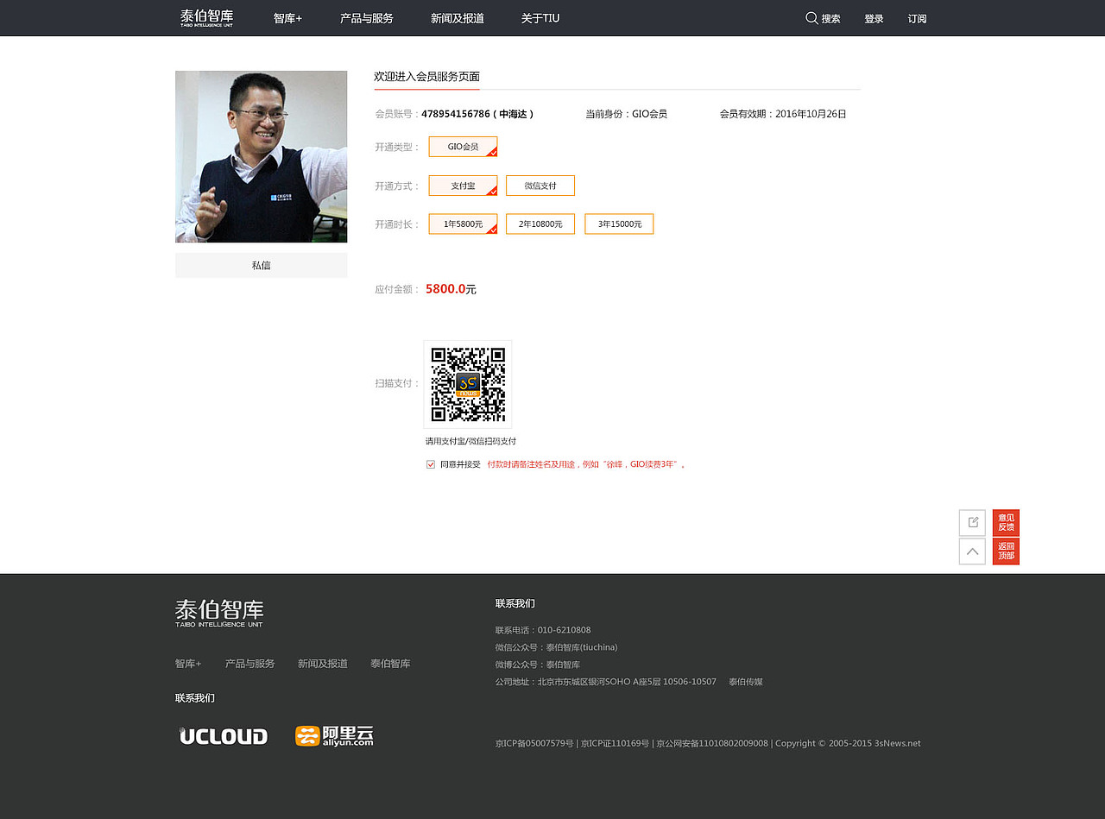Open the 新闻及报道 menu

pos(458,18)
